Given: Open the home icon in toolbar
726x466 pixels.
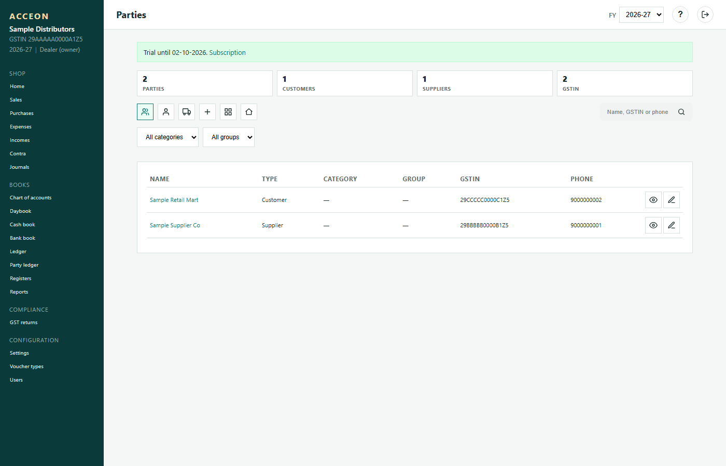Looking at the screenshot, I should pyautogui.click(x=249, y=112).
